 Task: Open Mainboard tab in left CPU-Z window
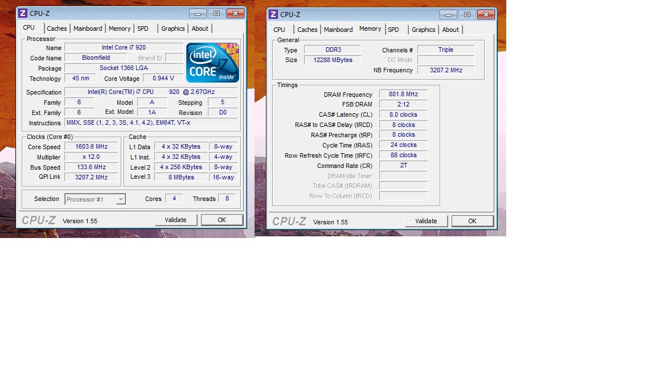coord(88,28)
